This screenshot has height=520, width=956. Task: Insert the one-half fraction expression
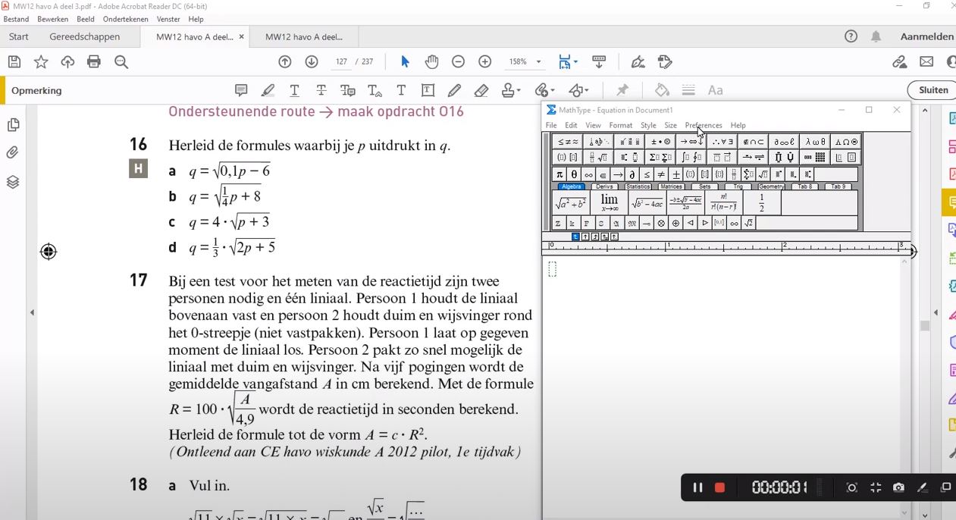(x=761, y=203)
